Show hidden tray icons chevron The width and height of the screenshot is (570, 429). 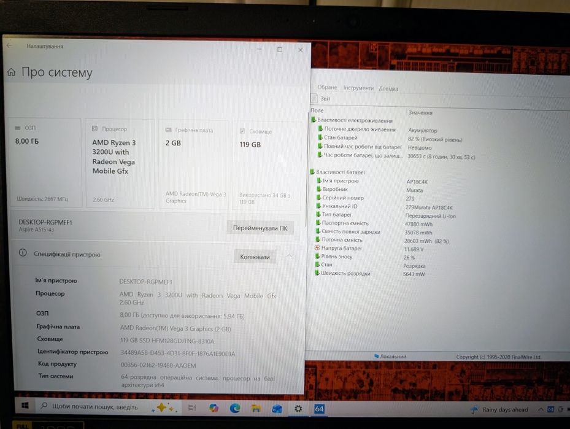tap(541, 409)
